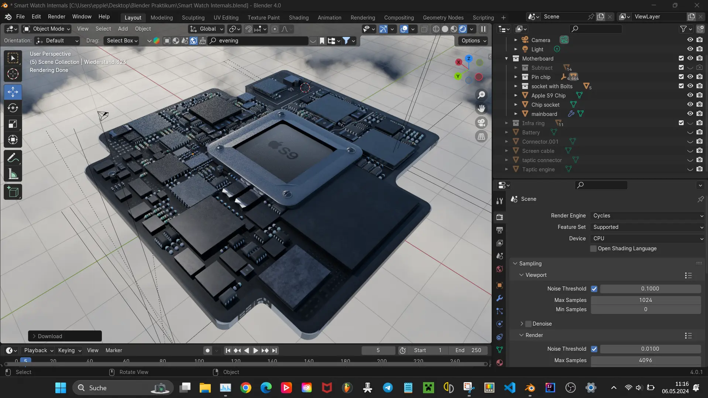
Task: Click the viewport Max Samples field 1024
Action: (646, 300)
